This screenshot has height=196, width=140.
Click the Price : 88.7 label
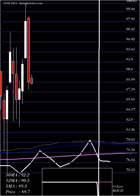18,192
